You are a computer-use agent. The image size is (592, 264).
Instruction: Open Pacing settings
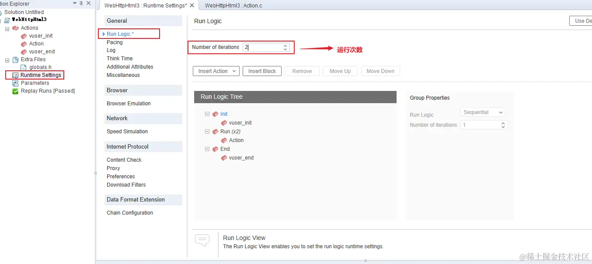(115, 42)
